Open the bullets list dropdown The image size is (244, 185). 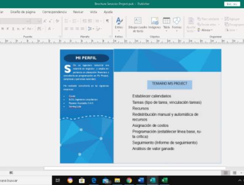(x=67, y=21)
